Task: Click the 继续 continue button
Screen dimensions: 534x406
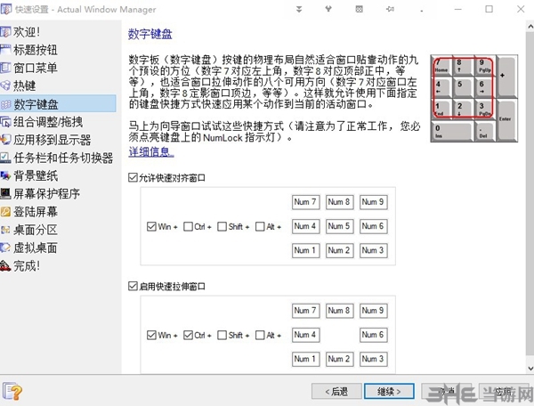Action: (389, 392)
